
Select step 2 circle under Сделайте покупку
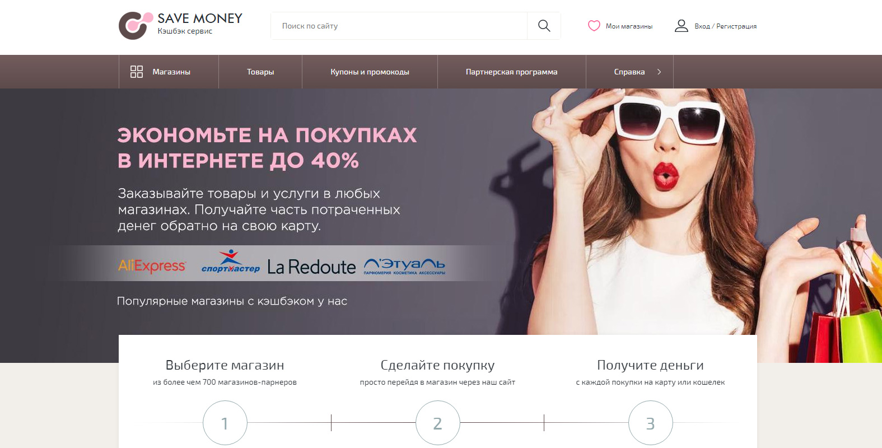pyautogui.click(x=438, y=423)
